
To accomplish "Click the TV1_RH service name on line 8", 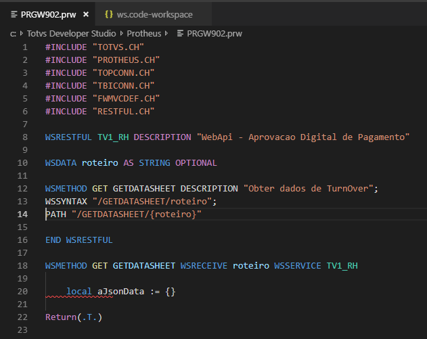I will point(113,137).
